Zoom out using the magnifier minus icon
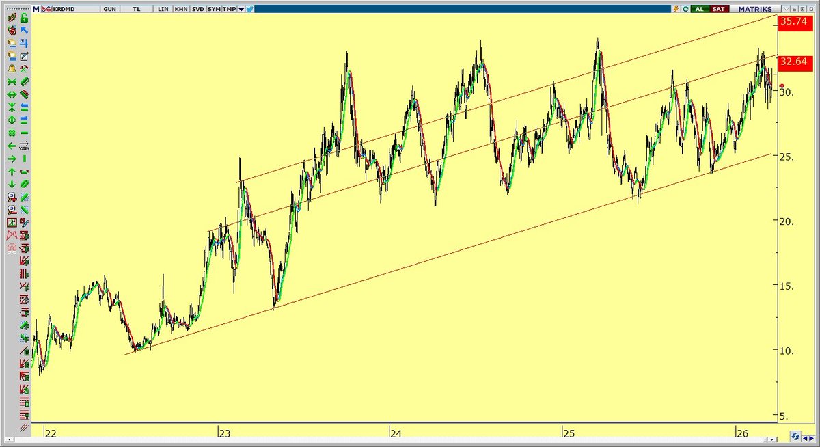The image size is (820, 447). click(12, 211)
